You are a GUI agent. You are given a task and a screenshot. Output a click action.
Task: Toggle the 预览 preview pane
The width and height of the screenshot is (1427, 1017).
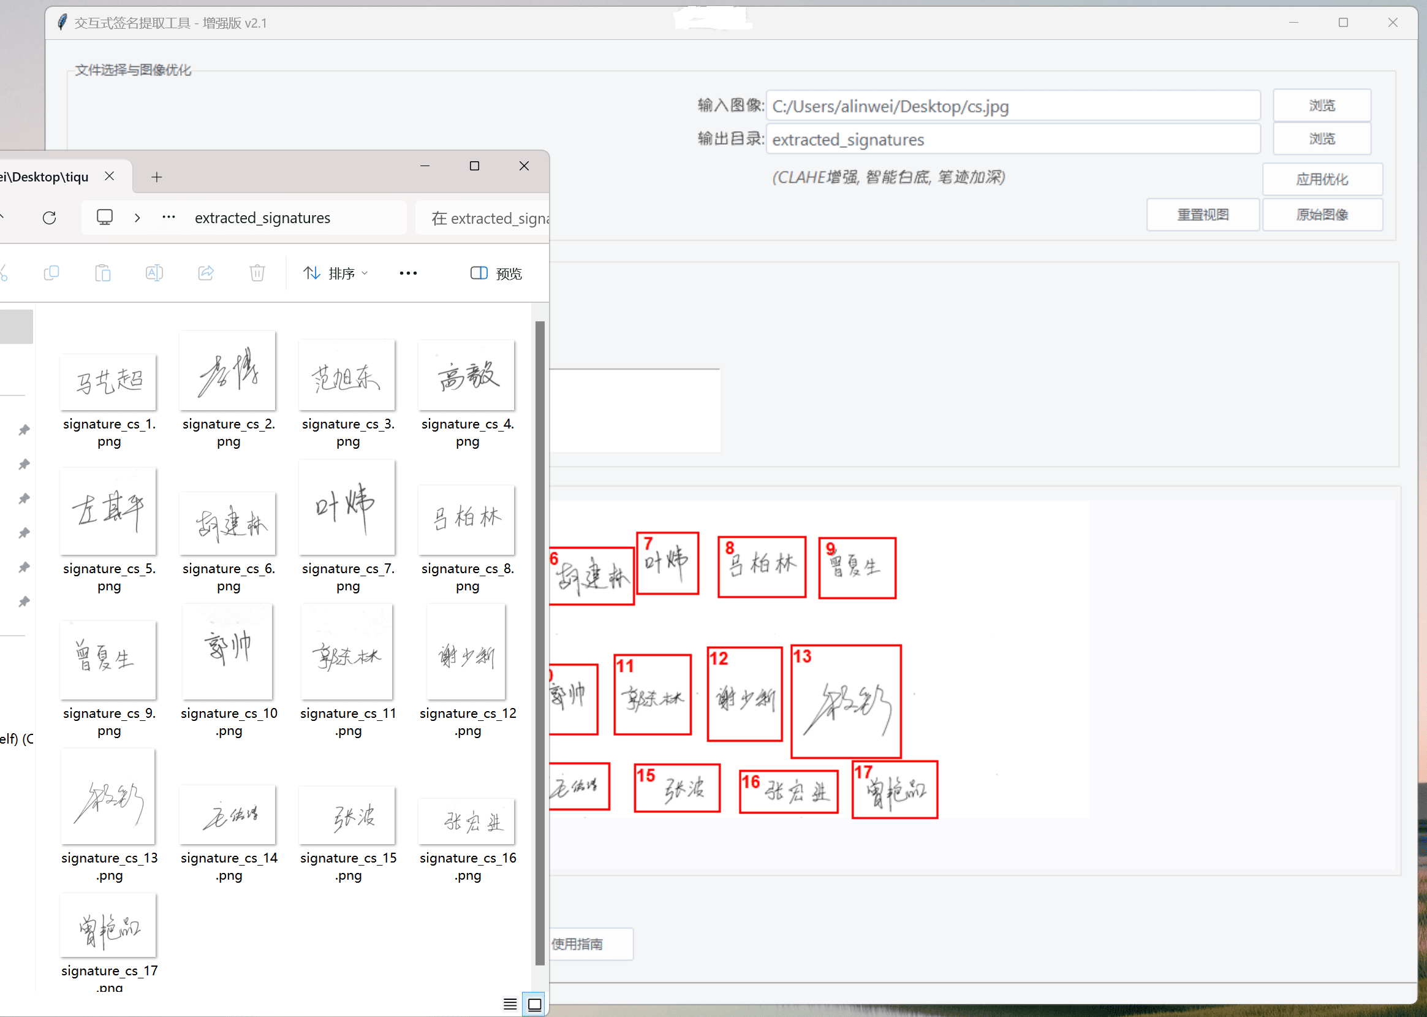tap(496, 273)
